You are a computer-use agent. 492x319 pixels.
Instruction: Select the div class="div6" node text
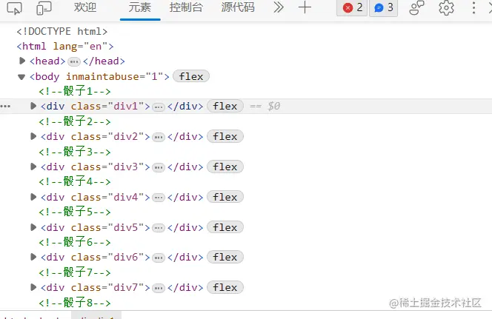click(x=96, y=258)
